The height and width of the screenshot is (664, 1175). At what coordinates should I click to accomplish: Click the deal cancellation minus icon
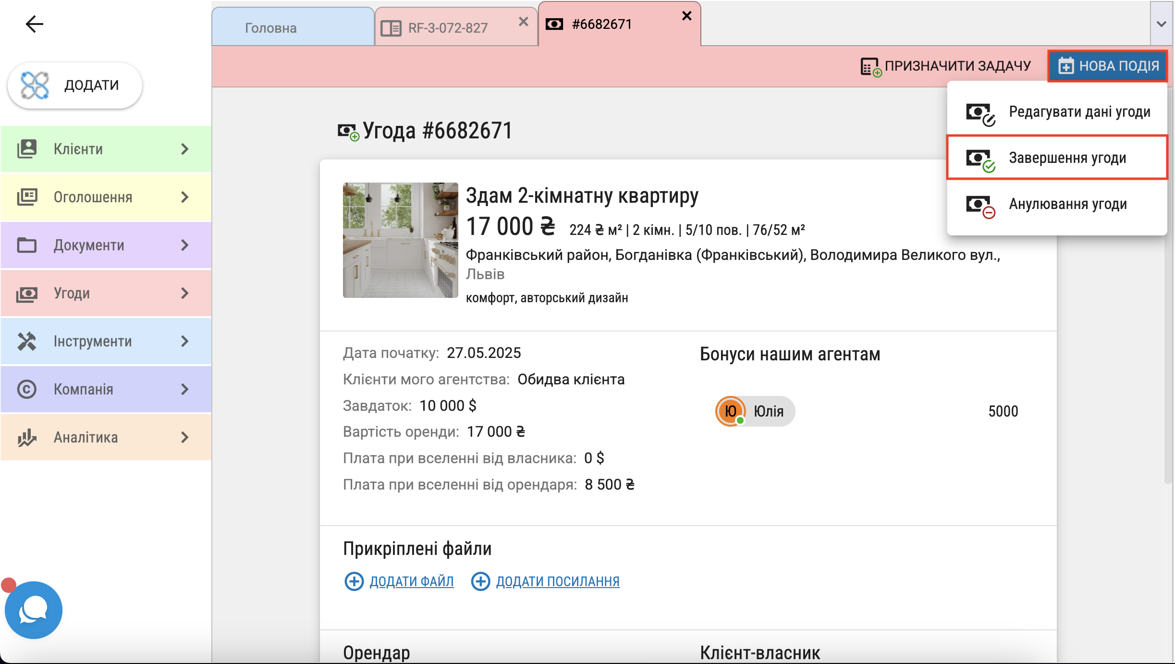pyautogui.click(x=980, y=206)
